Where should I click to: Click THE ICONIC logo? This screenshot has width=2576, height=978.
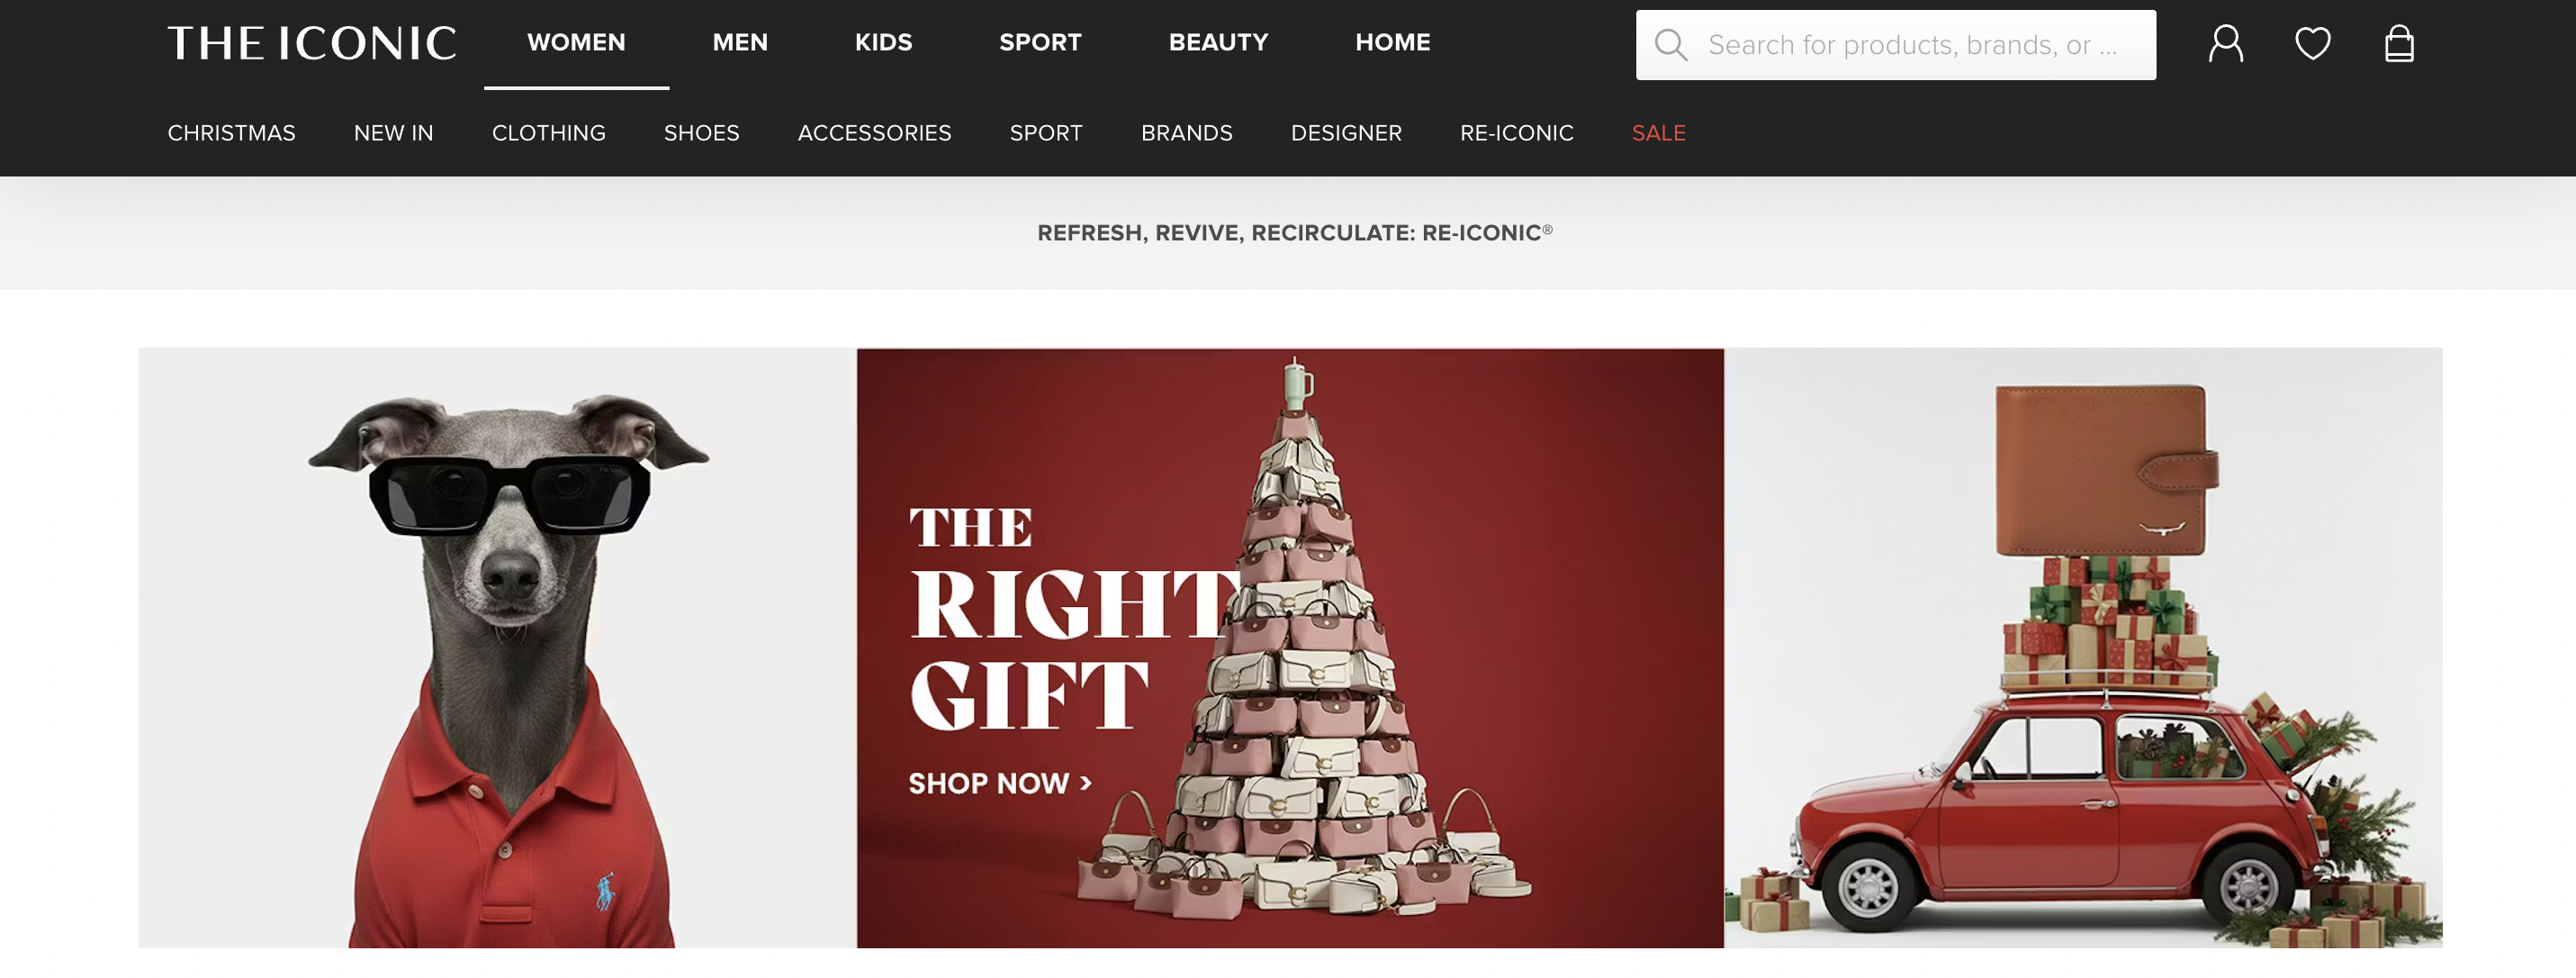[x=312, y=44]
